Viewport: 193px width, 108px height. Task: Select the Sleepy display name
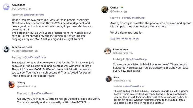click(x=21, y=82)
